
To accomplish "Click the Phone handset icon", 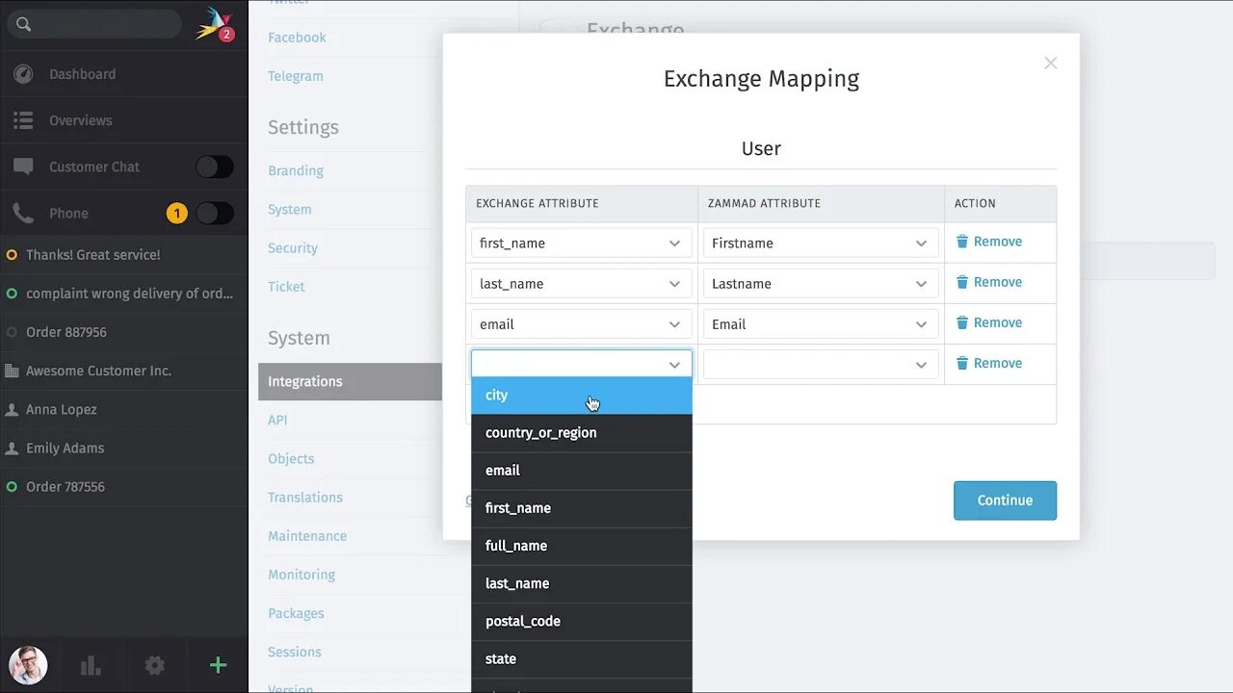I will [x=23, y=213].
